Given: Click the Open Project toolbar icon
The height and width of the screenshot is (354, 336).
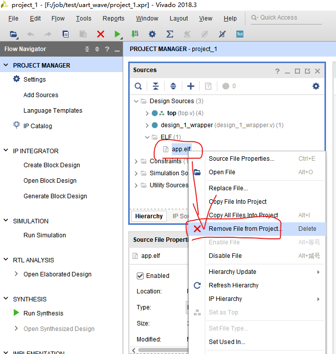Looking at the screenshot, I should tap(14, 35).
